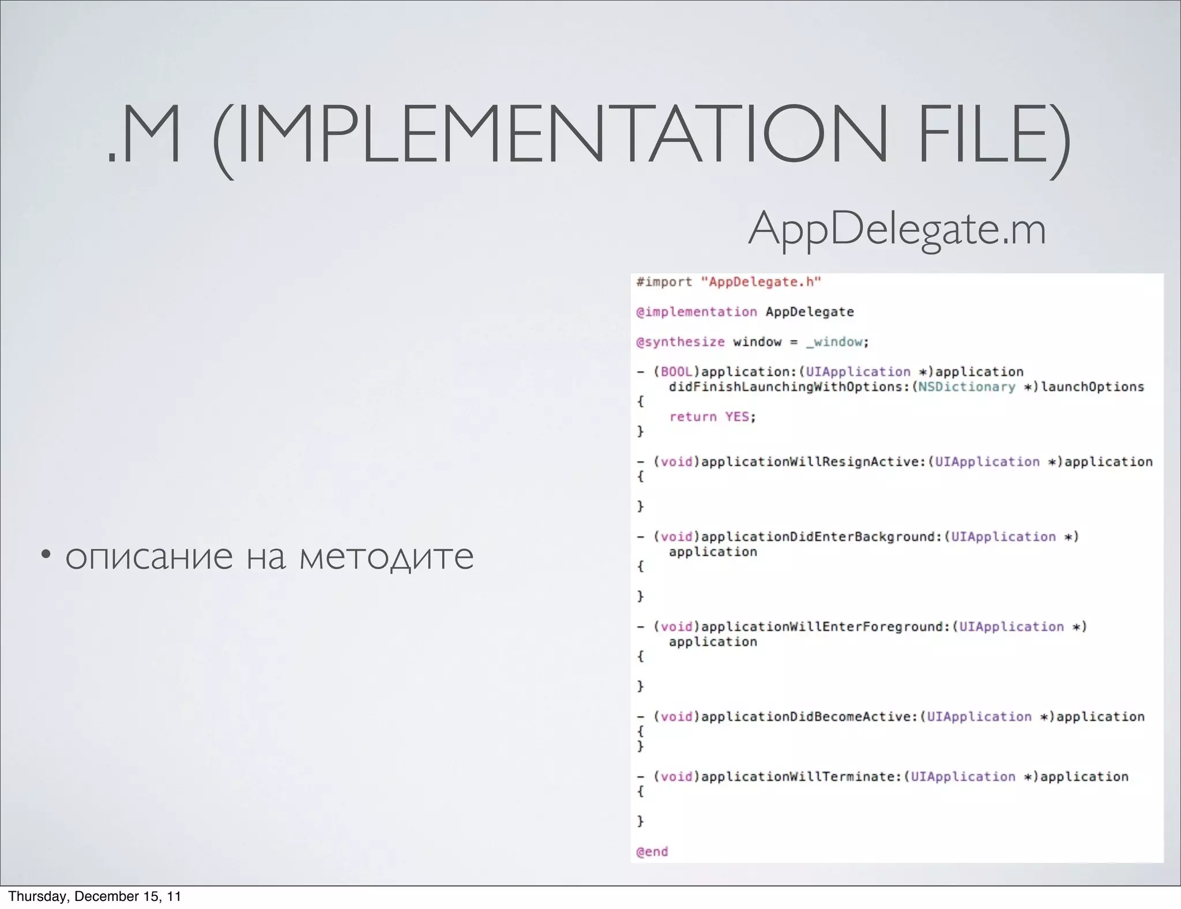Click the 'applicationDidEnterBackground:' method line
Viewport: 1181px width, 909px height.
point(857,537)
